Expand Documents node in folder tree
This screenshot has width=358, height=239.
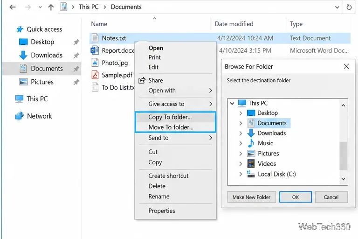[241, 123]
